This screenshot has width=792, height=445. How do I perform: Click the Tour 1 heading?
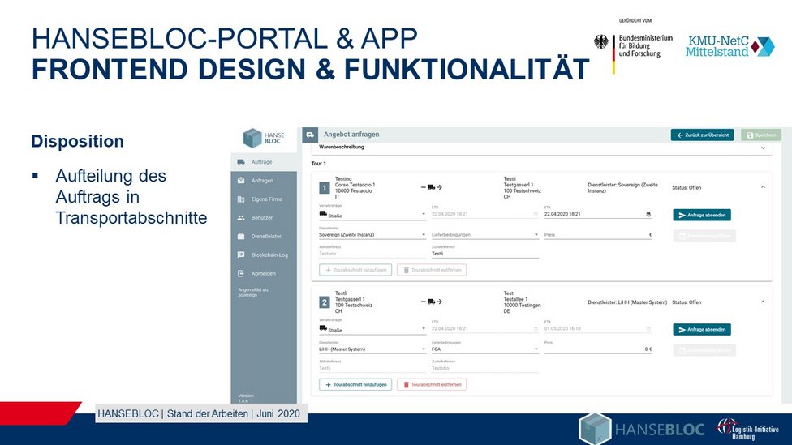point(318,164)
